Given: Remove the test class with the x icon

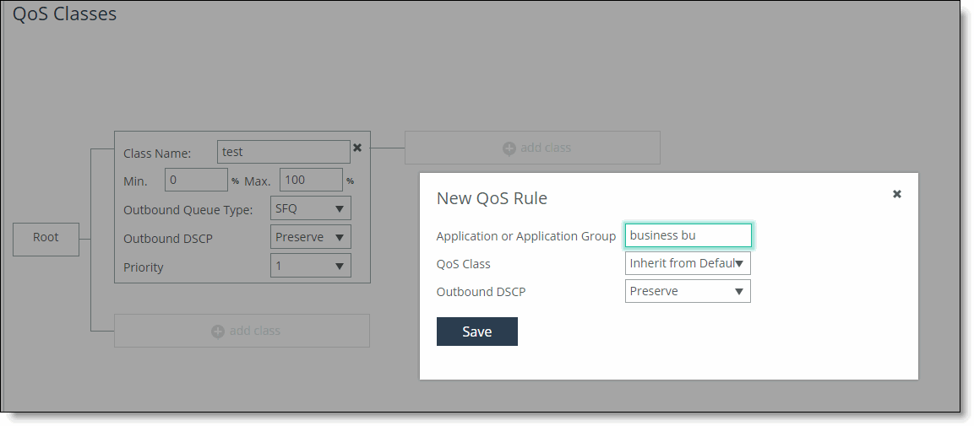Looking at the screenshot, I should pos(357,148).
